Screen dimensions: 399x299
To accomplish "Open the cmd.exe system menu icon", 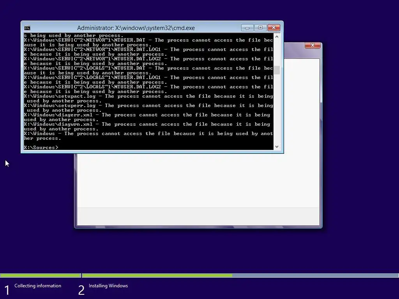I will [x=27, y=28].
